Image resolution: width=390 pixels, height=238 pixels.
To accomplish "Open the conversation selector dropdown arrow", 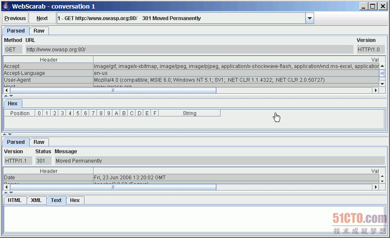I will [310, 18].
